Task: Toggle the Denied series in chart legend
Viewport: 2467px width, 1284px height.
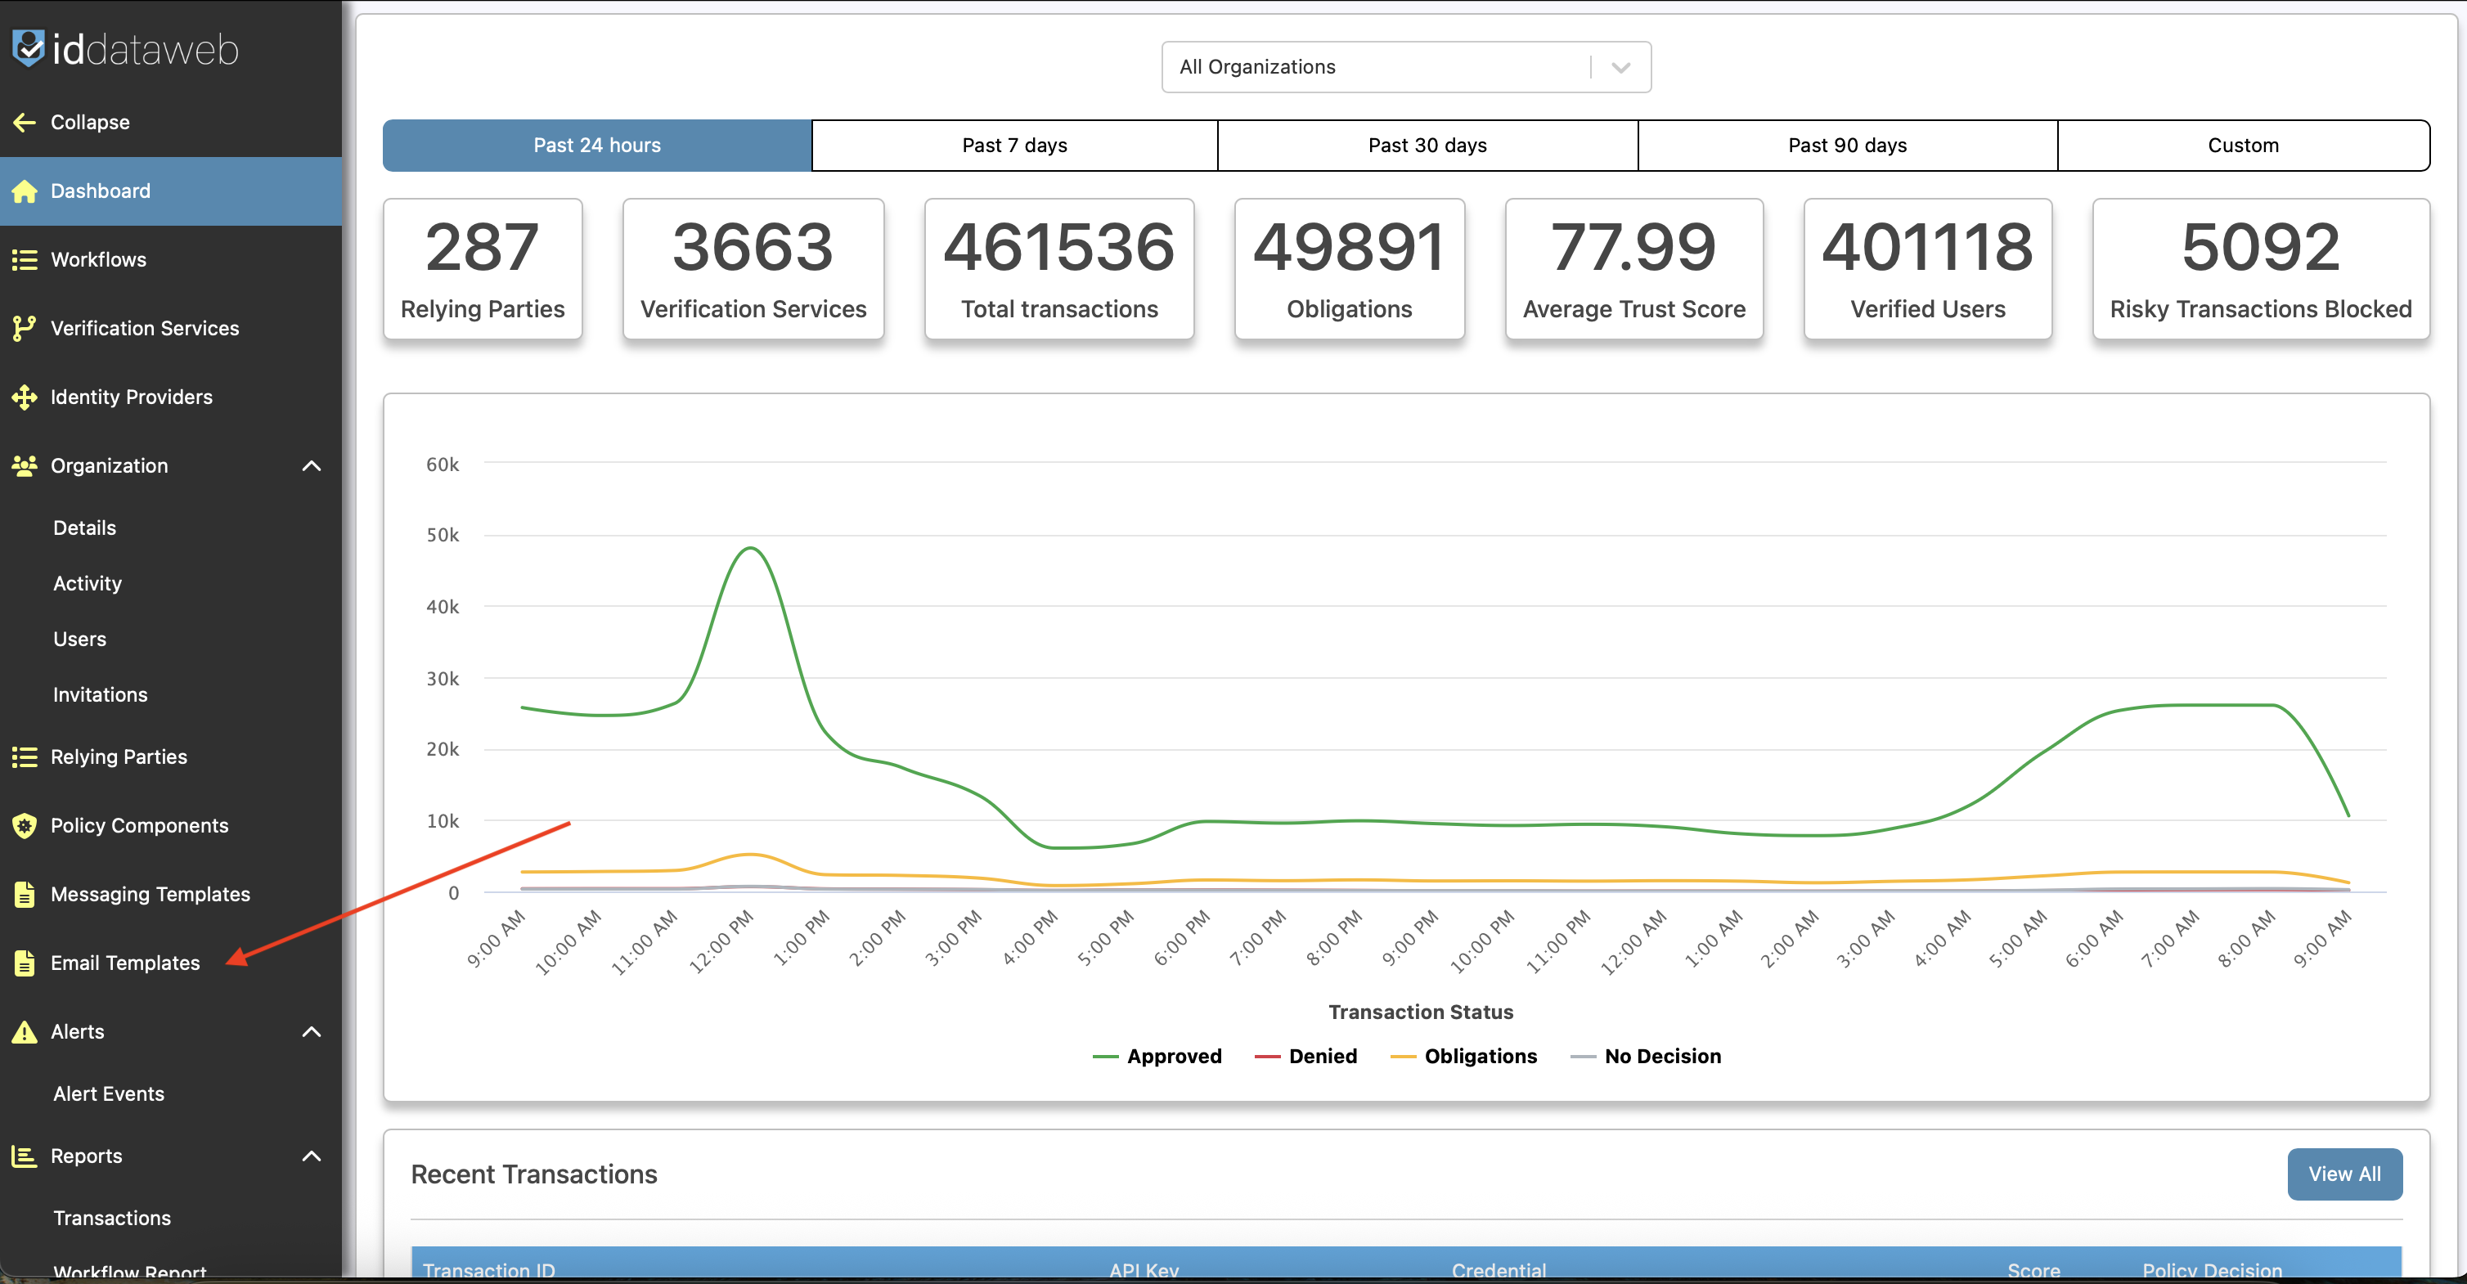Action: coord(1322,1056)
